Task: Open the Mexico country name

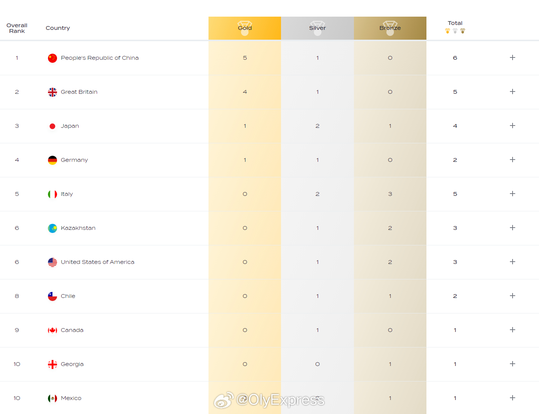Action: tap(71, 398)
